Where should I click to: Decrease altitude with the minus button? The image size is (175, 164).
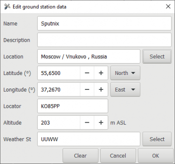click(87, 122)
